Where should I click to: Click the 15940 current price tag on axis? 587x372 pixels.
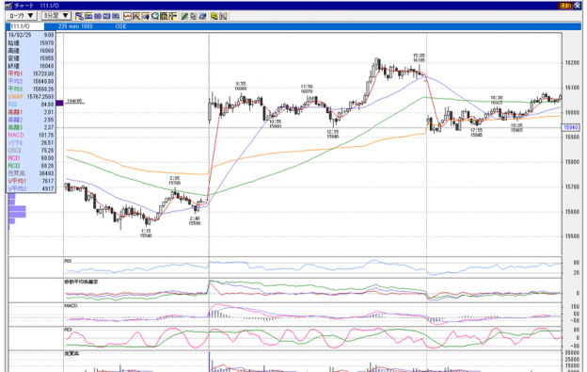point(570,127)
